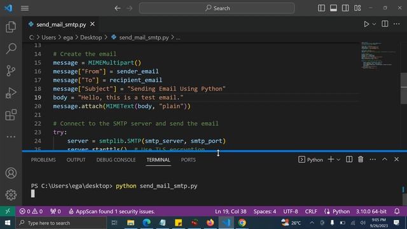This screenshot has width=407, height=229.
Task: Kill terminal with trash icon
Action: click(x=361, y=159)
